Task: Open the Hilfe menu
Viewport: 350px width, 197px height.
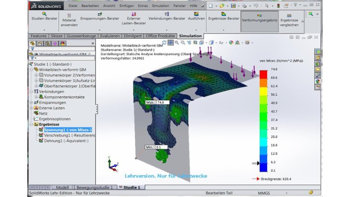Action: tap(193, 6)
